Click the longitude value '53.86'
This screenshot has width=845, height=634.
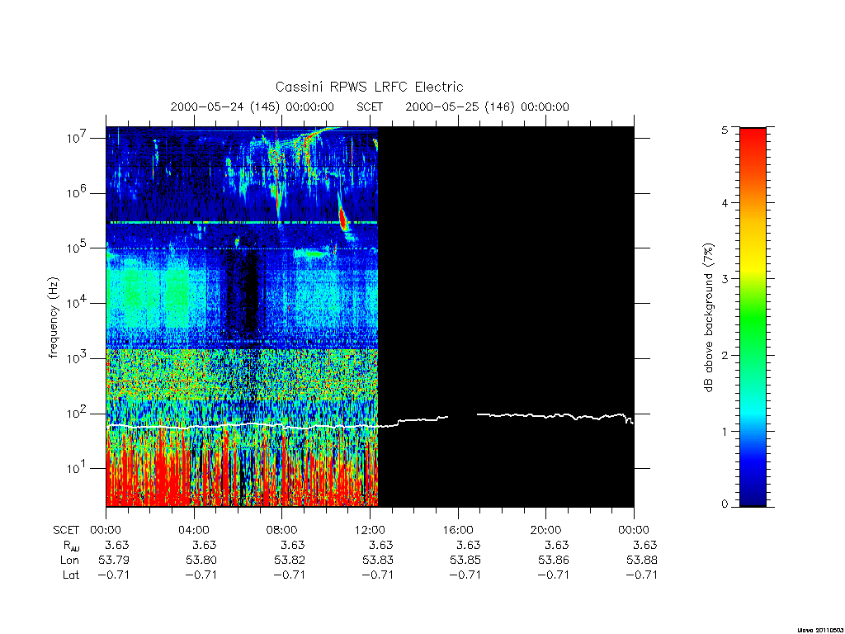pos(554,561)
